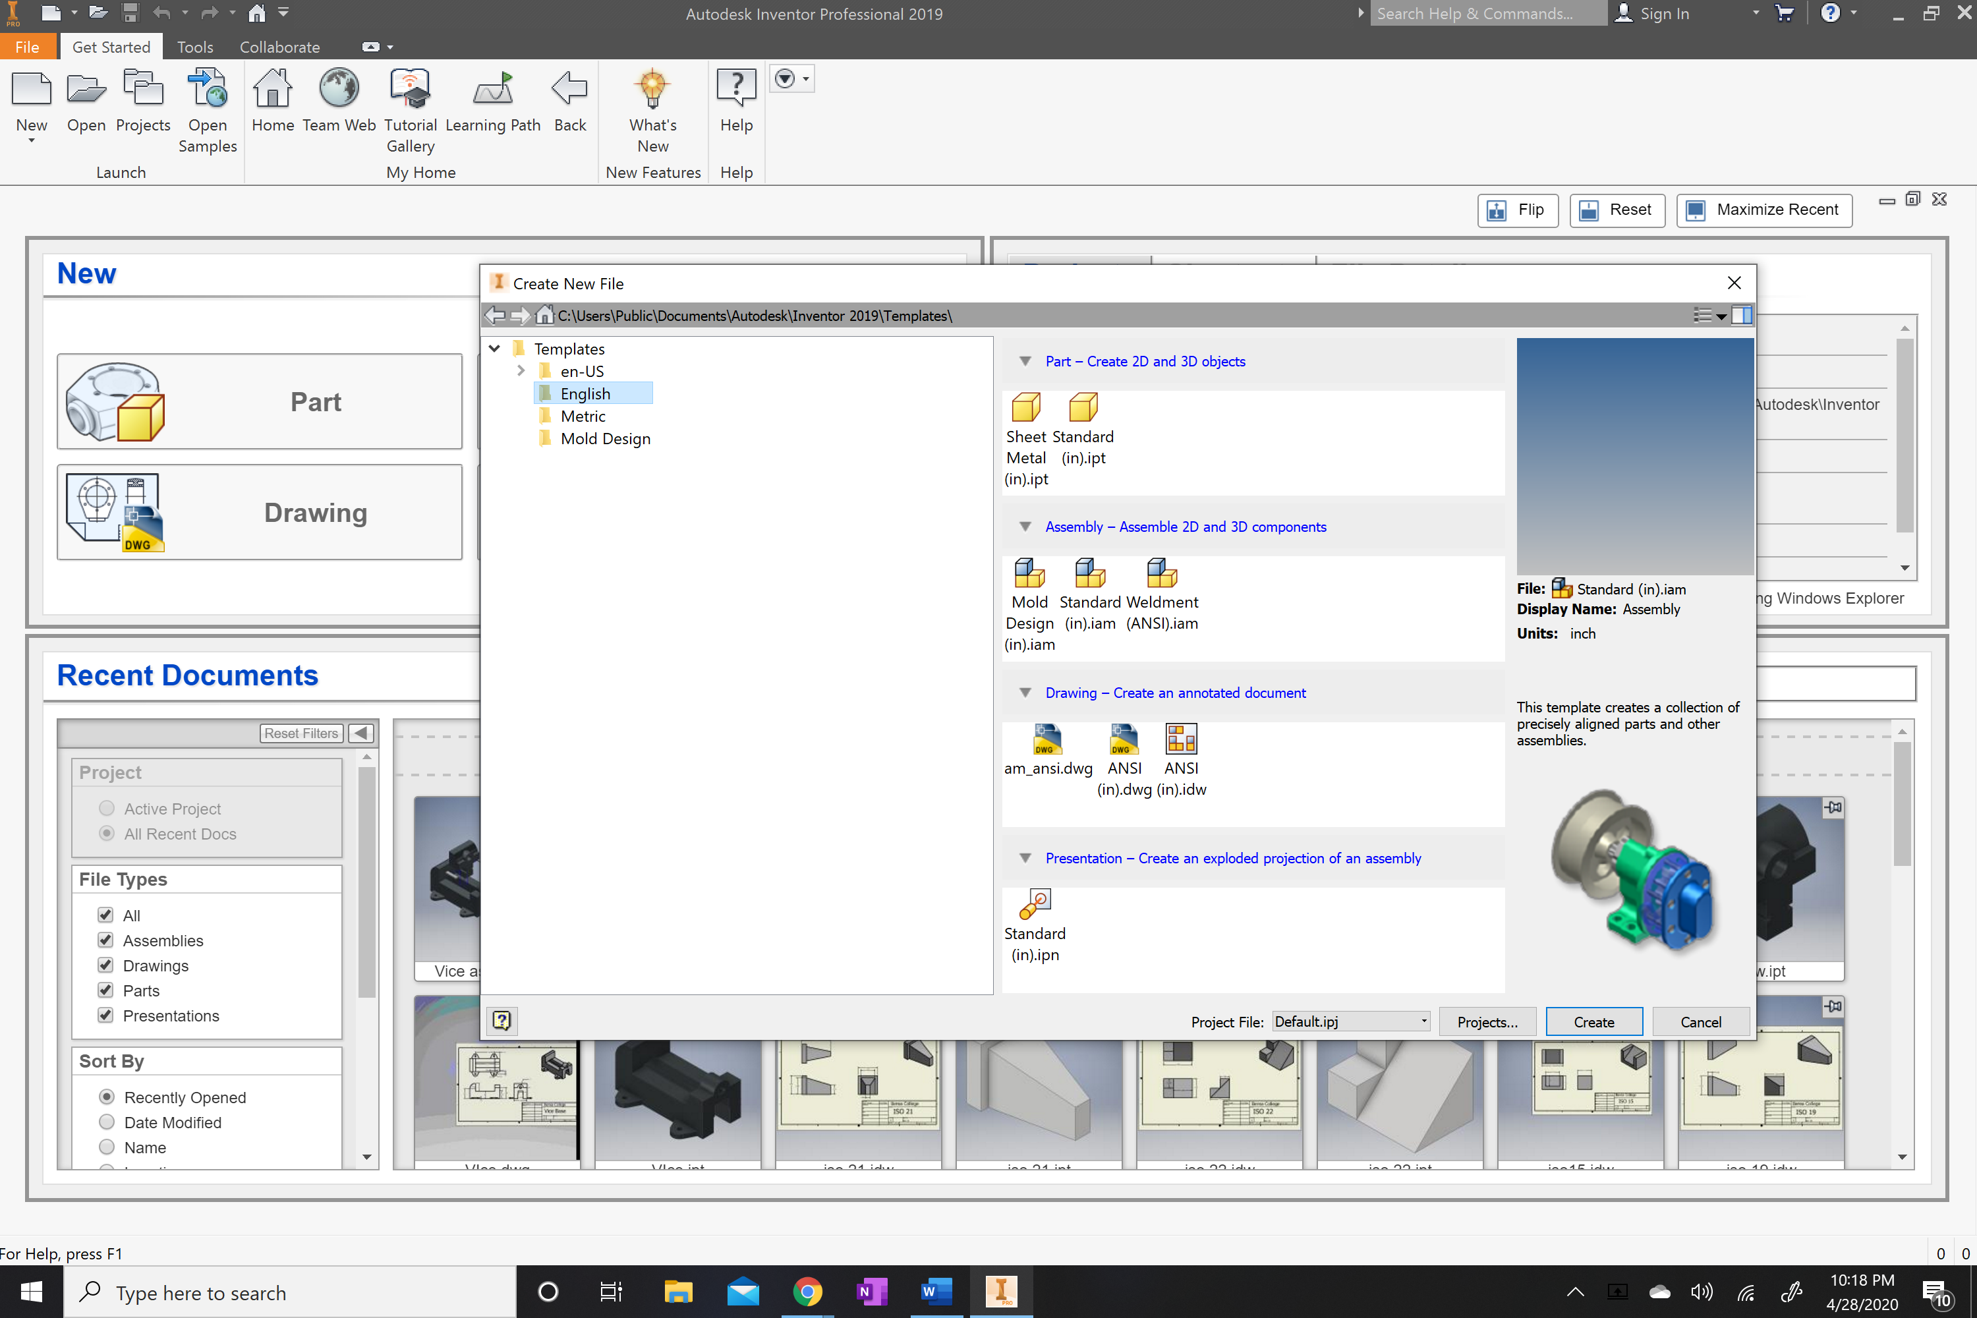
Task: Click the Create button
Action: (x=1593, y=1021)
